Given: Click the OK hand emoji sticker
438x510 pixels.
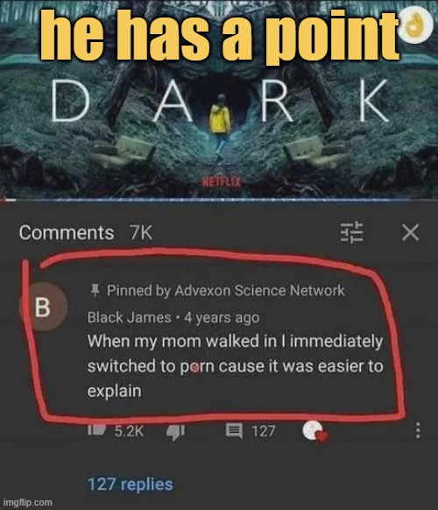Looking at the screenshot, I should [x=415, y=26].
